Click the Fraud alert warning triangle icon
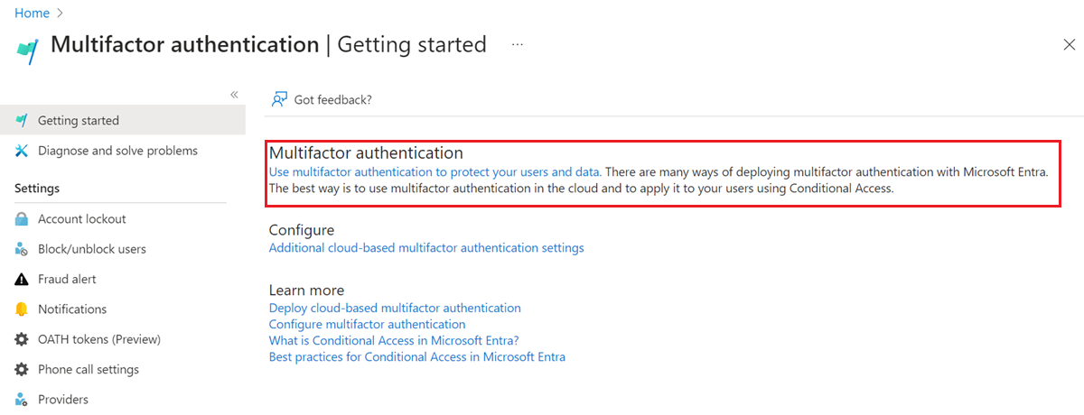The width and height of the screenshot is (1084, 415). click(x=22, y=280)
